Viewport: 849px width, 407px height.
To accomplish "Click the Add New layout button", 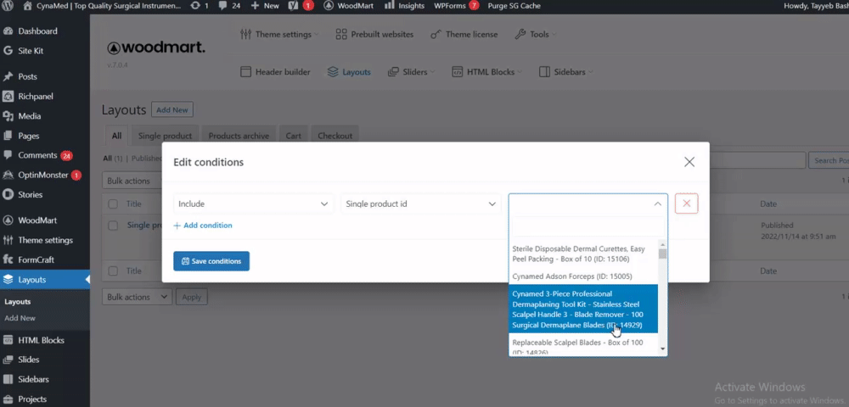I will 171,109.
